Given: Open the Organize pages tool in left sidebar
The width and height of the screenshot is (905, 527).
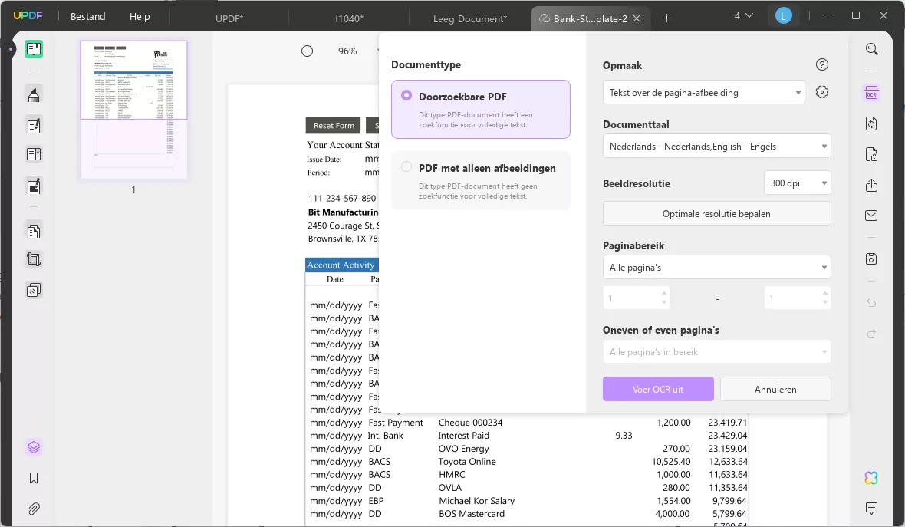Looking at the screenshot, I should [x=34, y=231].
